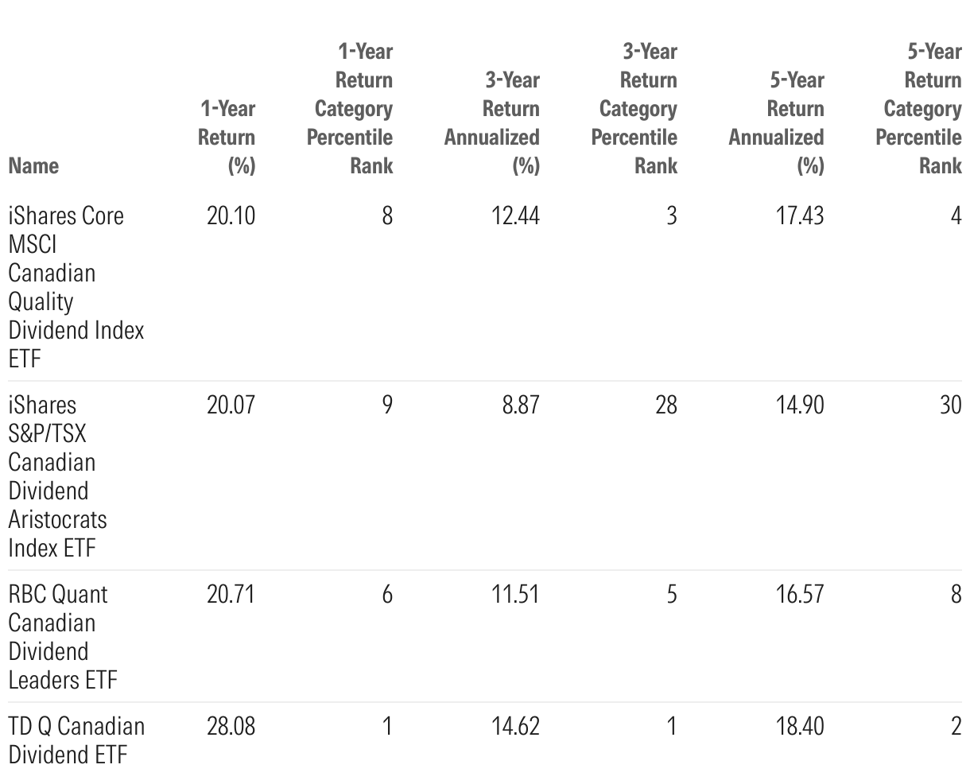The height and width of the screenshot is (784, 970).
Task: Click the 5-Year Return Category Percentile Rank header
Action: pyautogui.click(x=920, y=108)
